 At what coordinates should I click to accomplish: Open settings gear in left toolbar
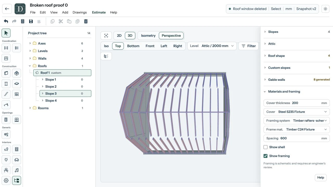pos(6,181)
